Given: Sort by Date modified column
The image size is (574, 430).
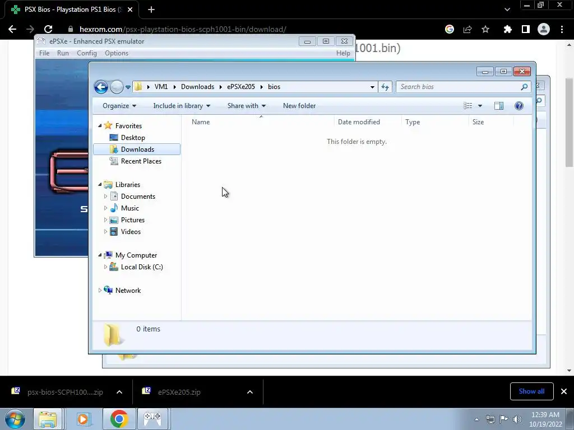Looking at the screenshot, I should pyautogui.click(x=368, y=122).
